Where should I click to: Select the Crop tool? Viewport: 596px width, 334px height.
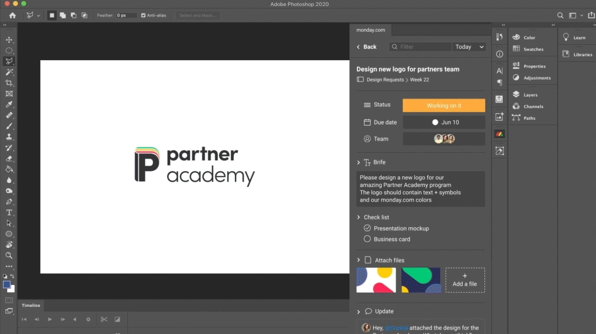(x=9, y=83)
